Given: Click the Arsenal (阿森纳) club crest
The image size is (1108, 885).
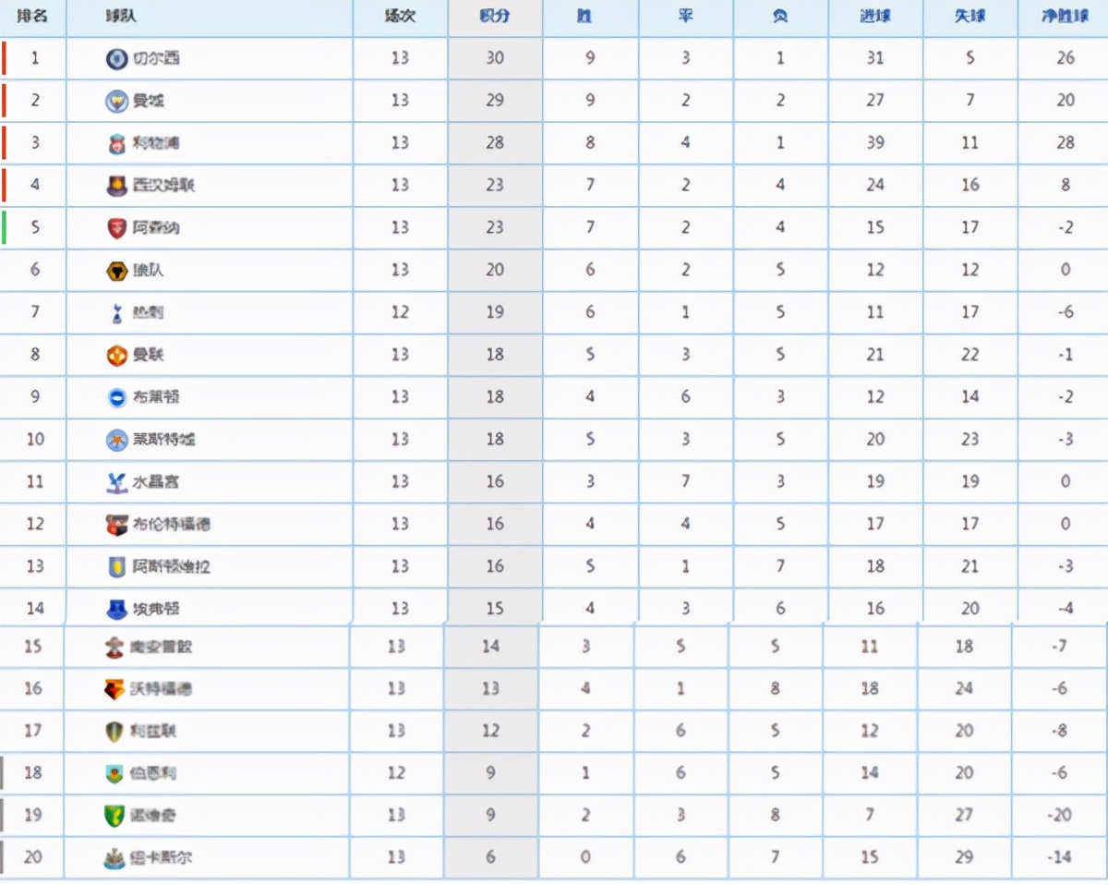Looking at the screenshot, I should coord(116,228).
